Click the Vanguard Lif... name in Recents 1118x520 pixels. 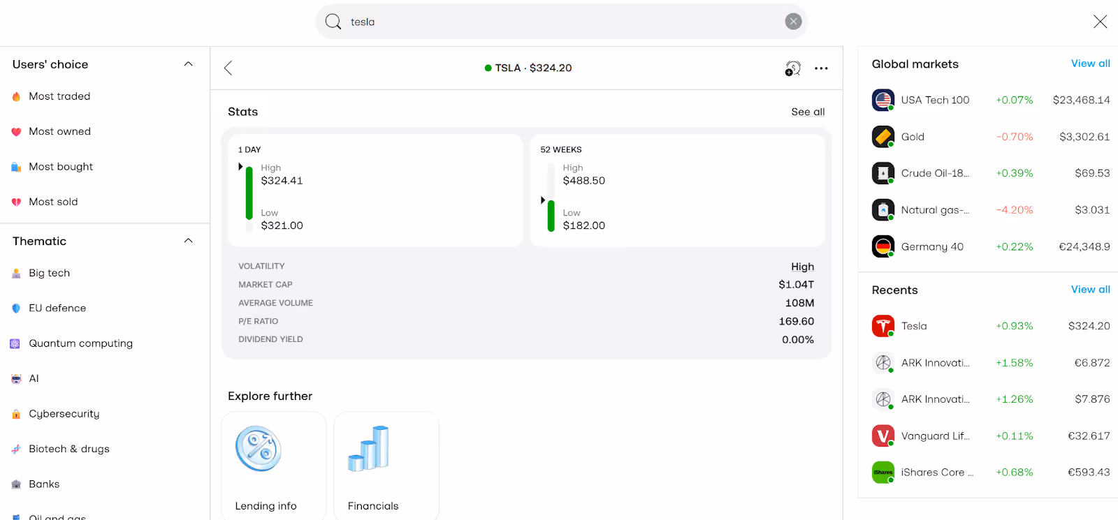click(x=935, y=436)
